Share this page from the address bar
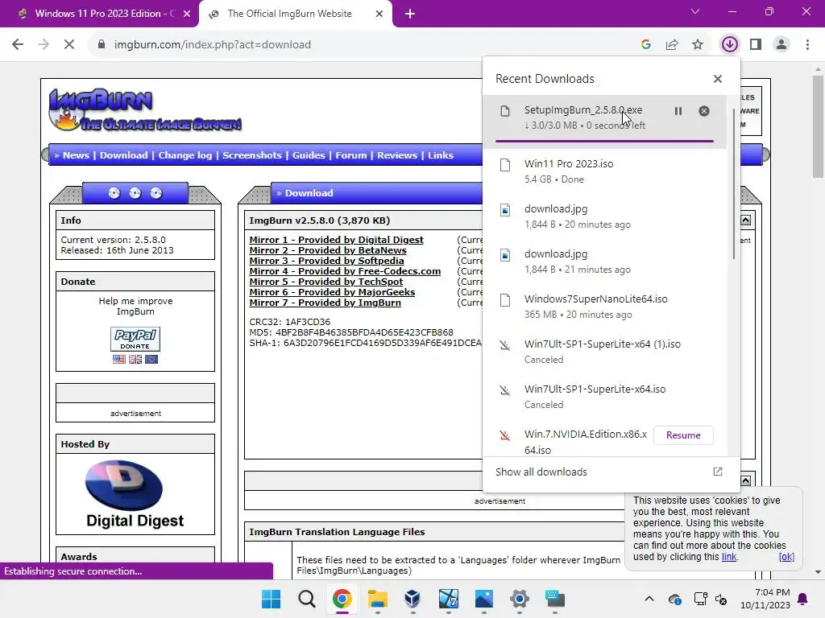 (x=672, y=45)
